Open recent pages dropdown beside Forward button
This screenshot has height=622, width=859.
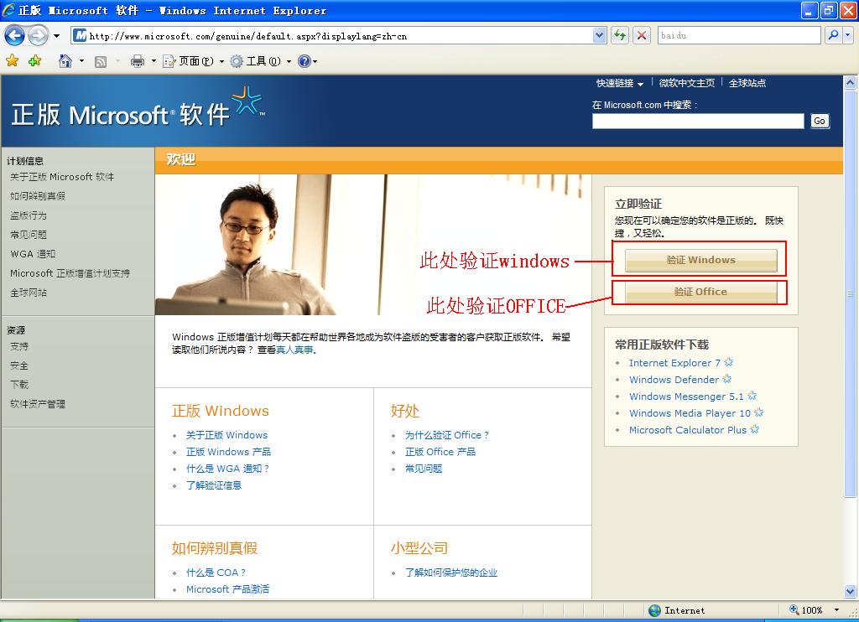pyautogui.click(x=56, y=36)
